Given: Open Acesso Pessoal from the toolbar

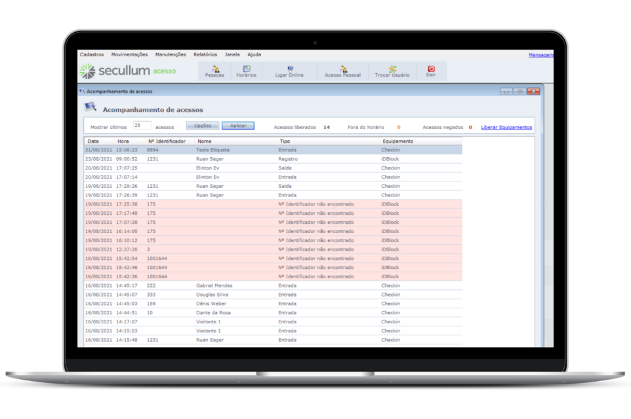Looking at the screenshot, I should coord(342,71).
